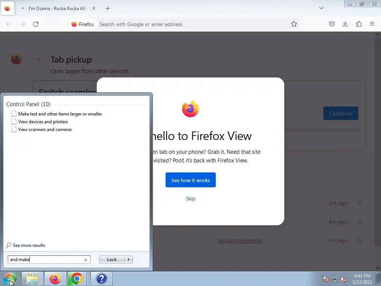This screenshot has width=381, height=286.
Task: Collapse the Tab pickup section chevron
Action: pyautogui.click(x=39, y=59)
